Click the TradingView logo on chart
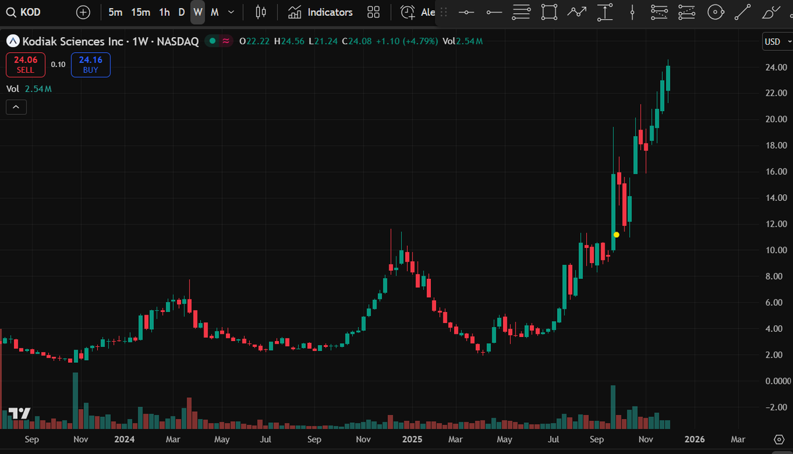793x454 pixels. click(20, 414)
